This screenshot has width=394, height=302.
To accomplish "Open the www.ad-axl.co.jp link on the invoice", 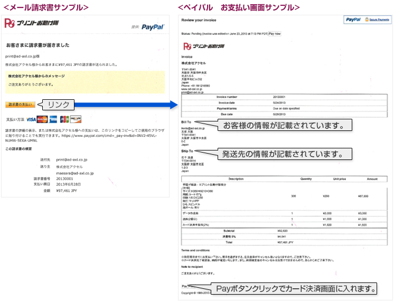I will (192, 89).
